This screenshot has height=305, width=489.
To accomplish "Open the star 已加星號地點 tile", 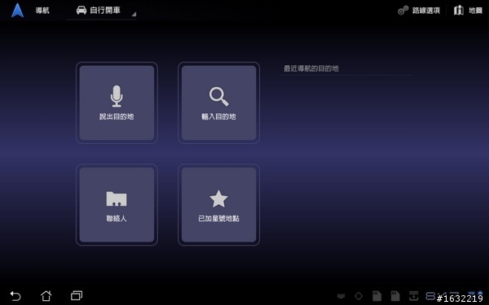I will pos(218,204).
